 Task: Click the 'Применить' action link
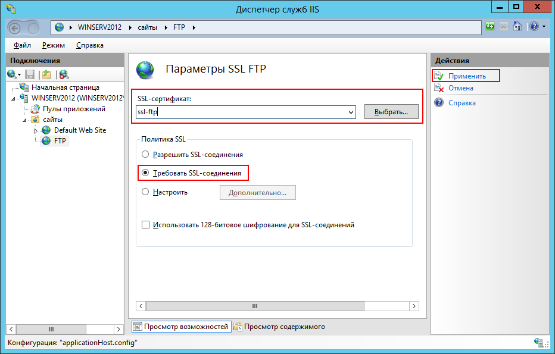click(467, 76)
